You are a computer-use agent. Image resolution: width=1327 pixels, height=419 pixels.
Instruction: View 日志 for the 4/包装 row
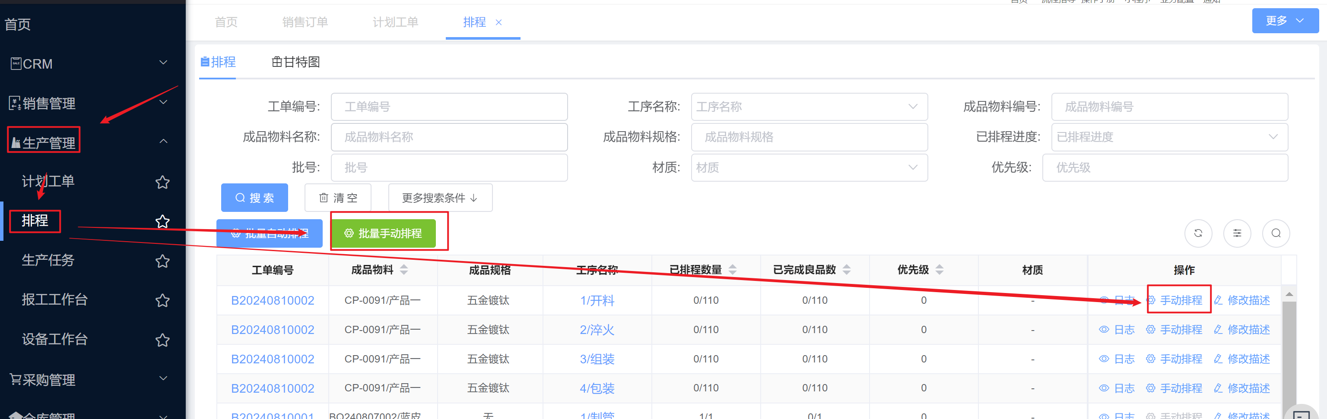click(1116, 388)
